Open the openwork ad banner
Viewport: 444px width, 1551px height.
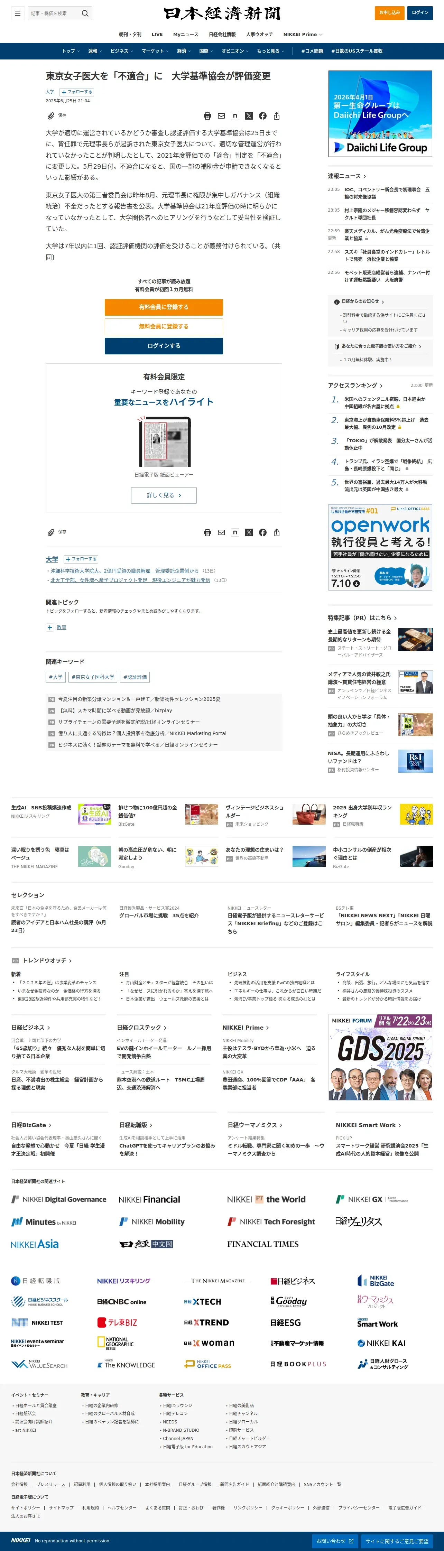click(x=380, y=547)
